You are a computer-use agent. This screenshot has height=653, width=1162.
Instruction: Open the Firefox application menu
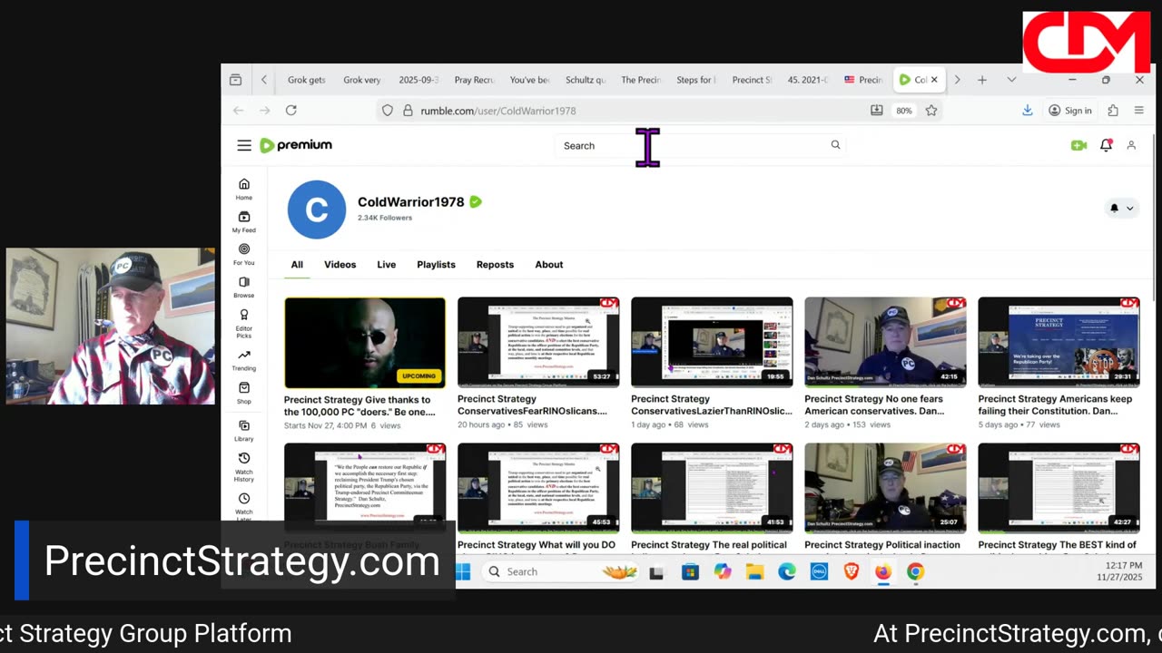click(1138, 111)
